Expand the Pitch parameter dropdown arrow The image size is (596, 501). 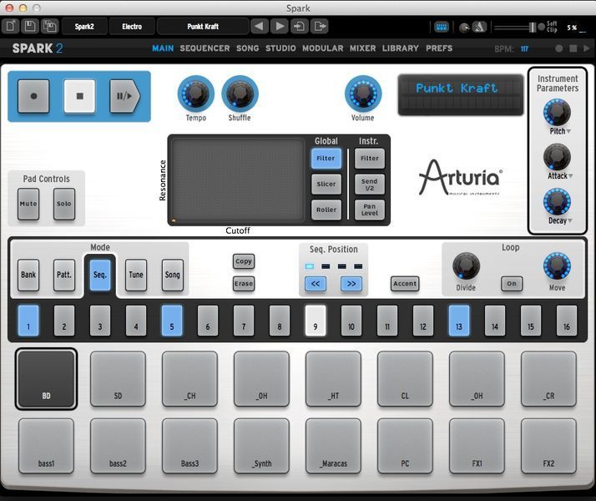coord(568,132)
